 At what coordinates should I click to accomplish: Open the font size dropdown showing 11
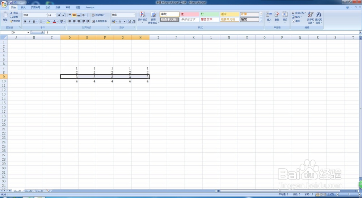point(55,15)
